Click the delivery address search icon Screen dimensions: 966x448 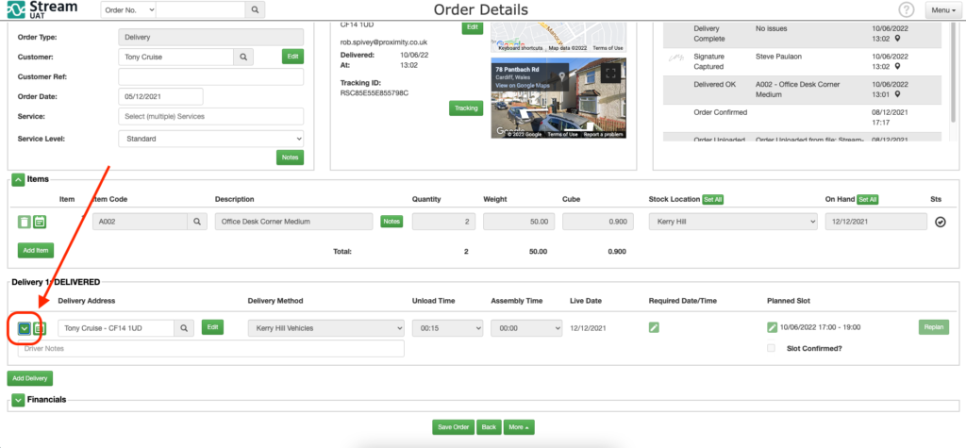pos(184,328)
